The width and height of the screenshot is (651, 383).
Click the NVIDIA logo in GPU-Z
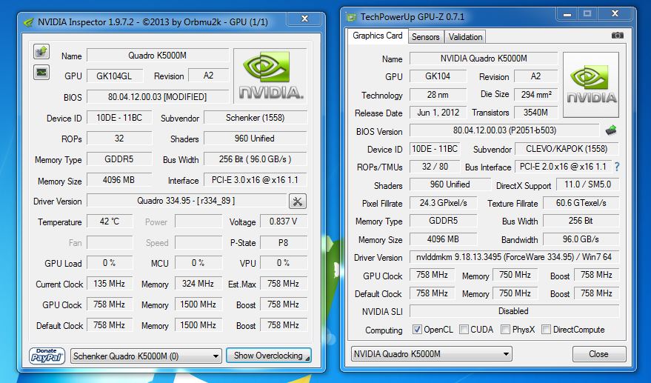pos(591,84)
